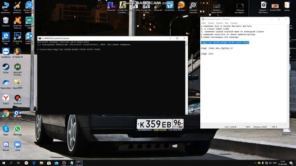Minimize the Notepad window
This screenshot has height=166, width=296.
pyautogui.click(x=272, y=19)
